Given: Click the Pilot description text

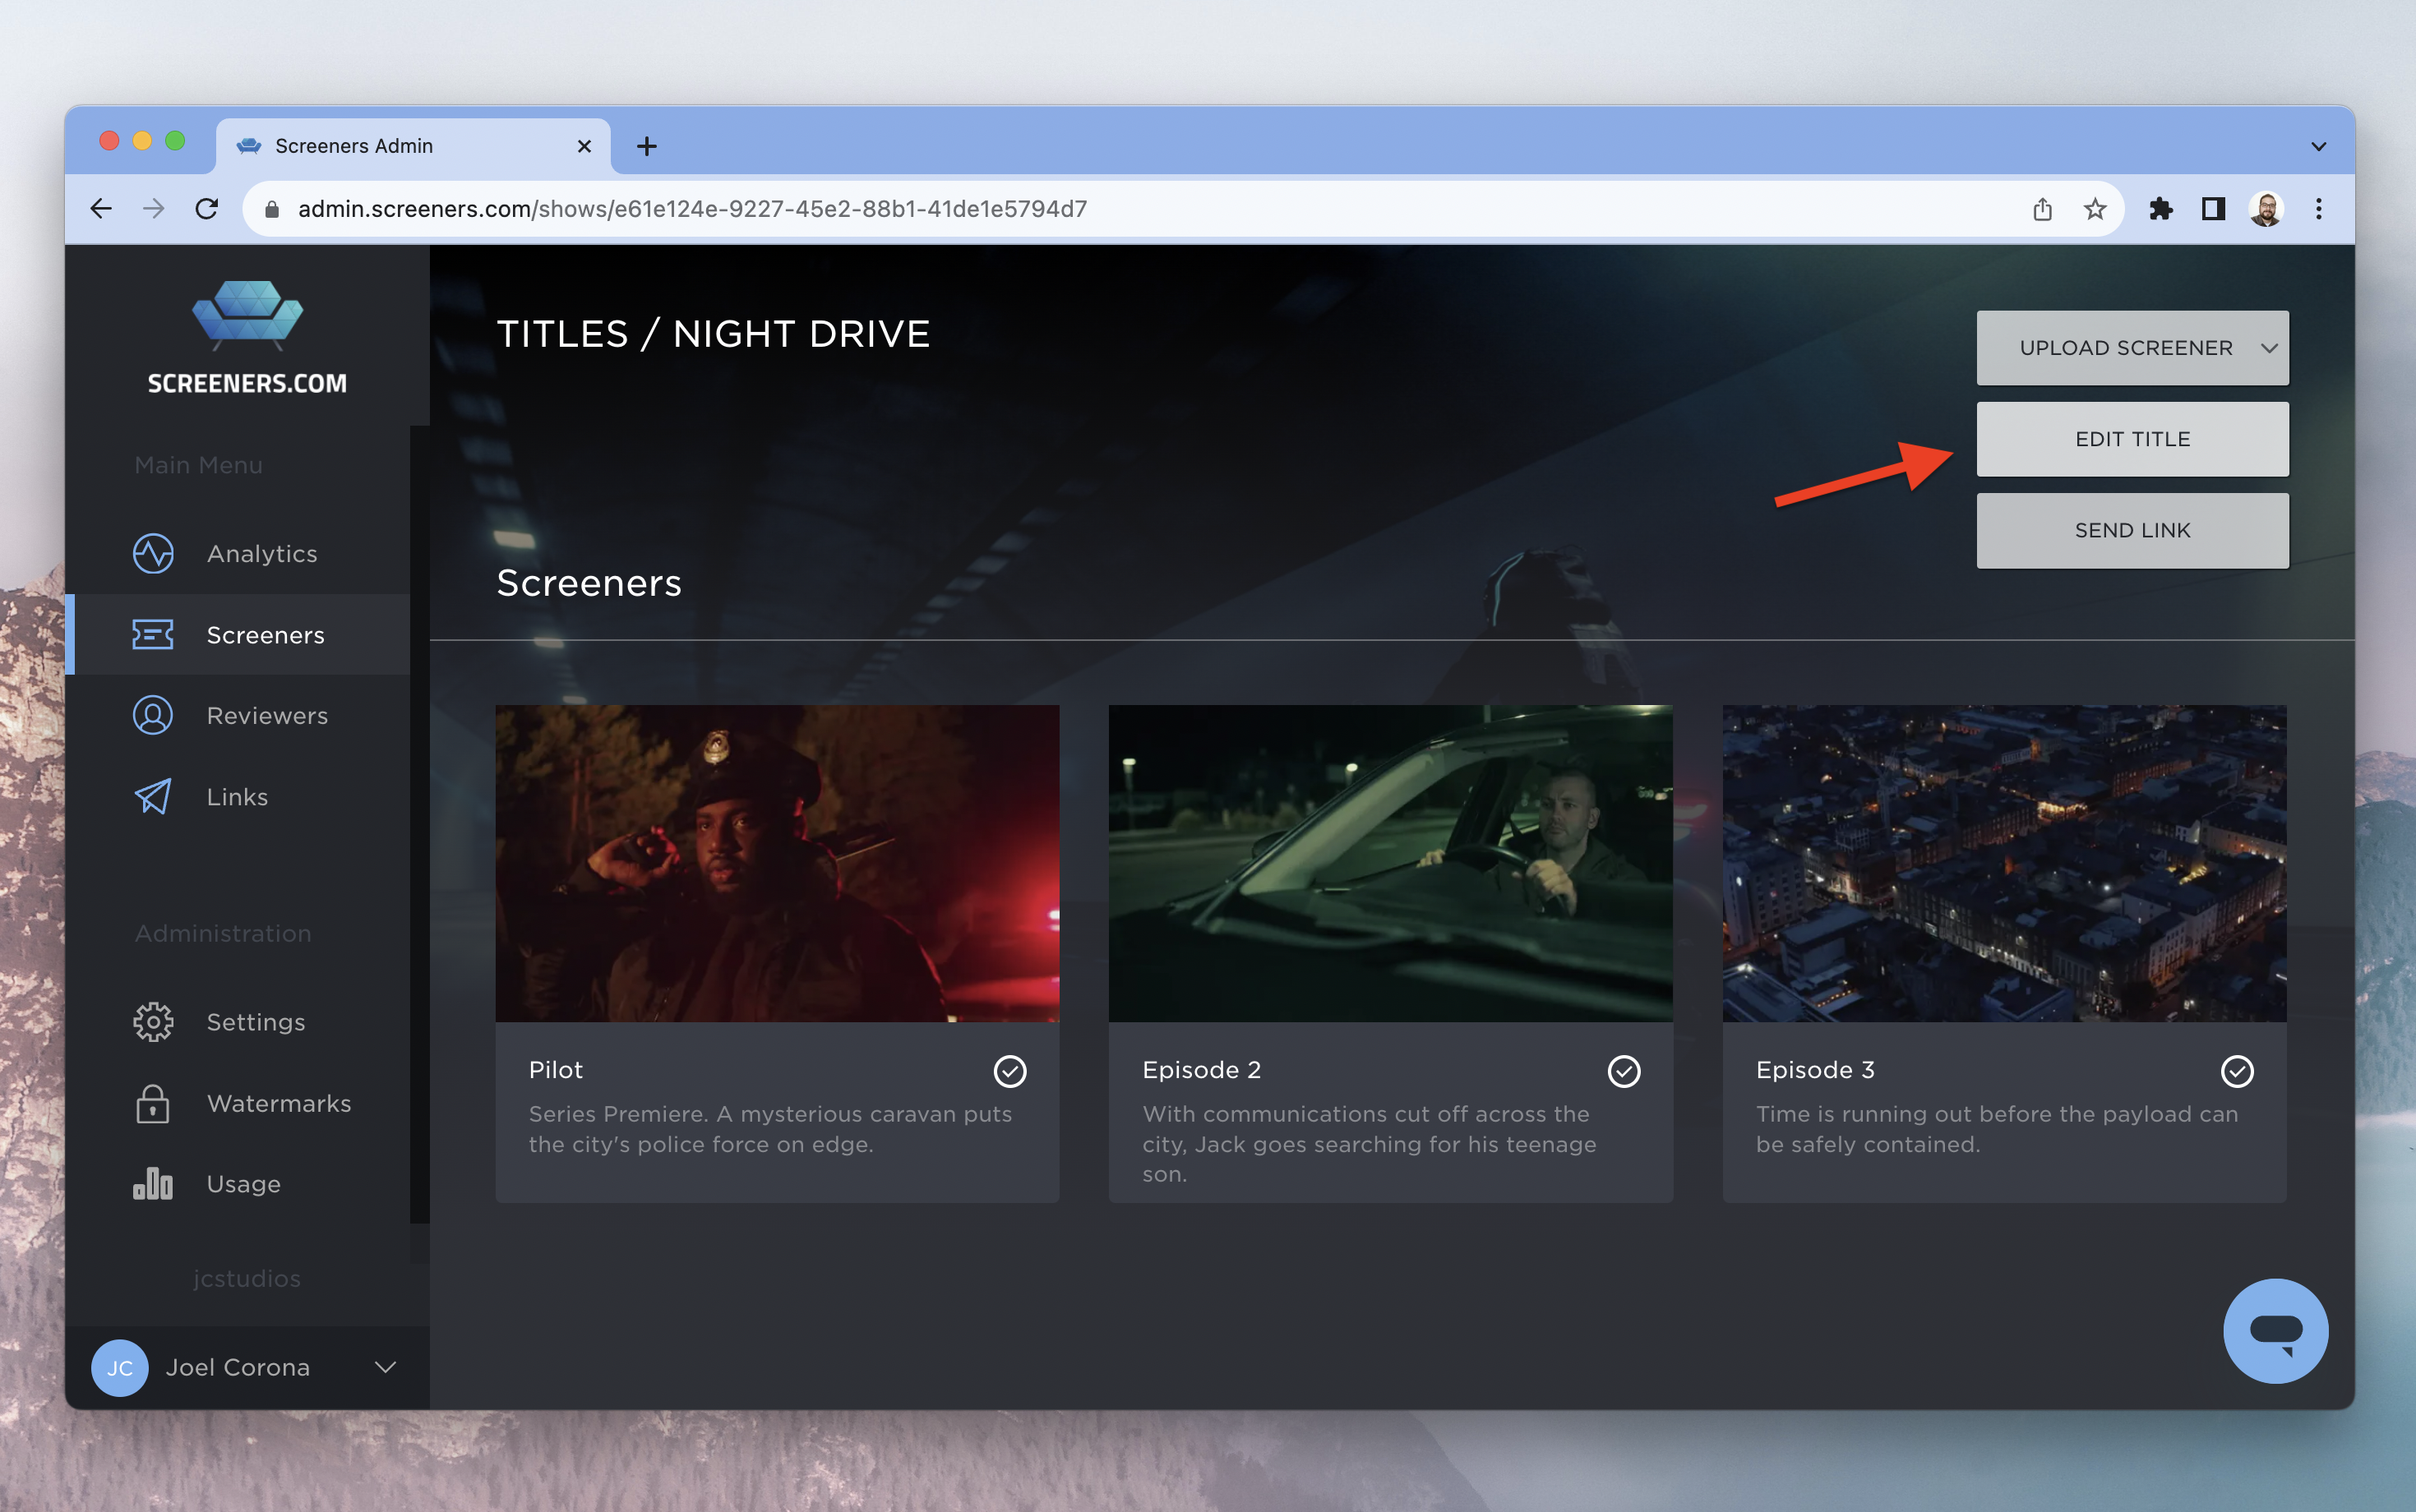Looking at the screenshot, I should click(770, 1129).
